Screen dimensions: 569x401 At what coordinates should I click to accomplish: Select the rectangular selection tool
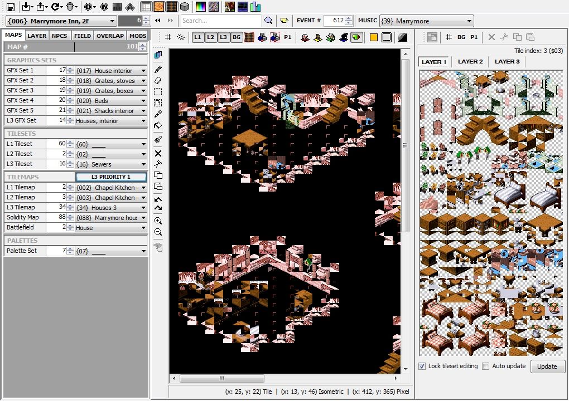pyautogui.click(x=158, y=92)
